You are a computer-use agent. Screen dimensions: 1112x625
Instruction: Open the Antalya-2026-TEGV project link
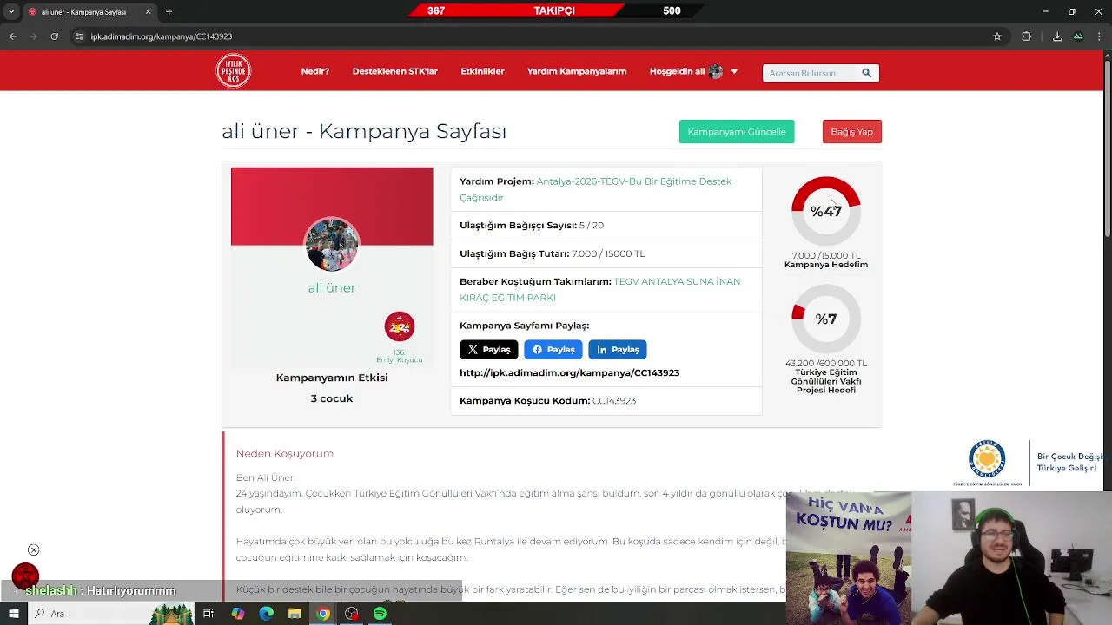595,189
